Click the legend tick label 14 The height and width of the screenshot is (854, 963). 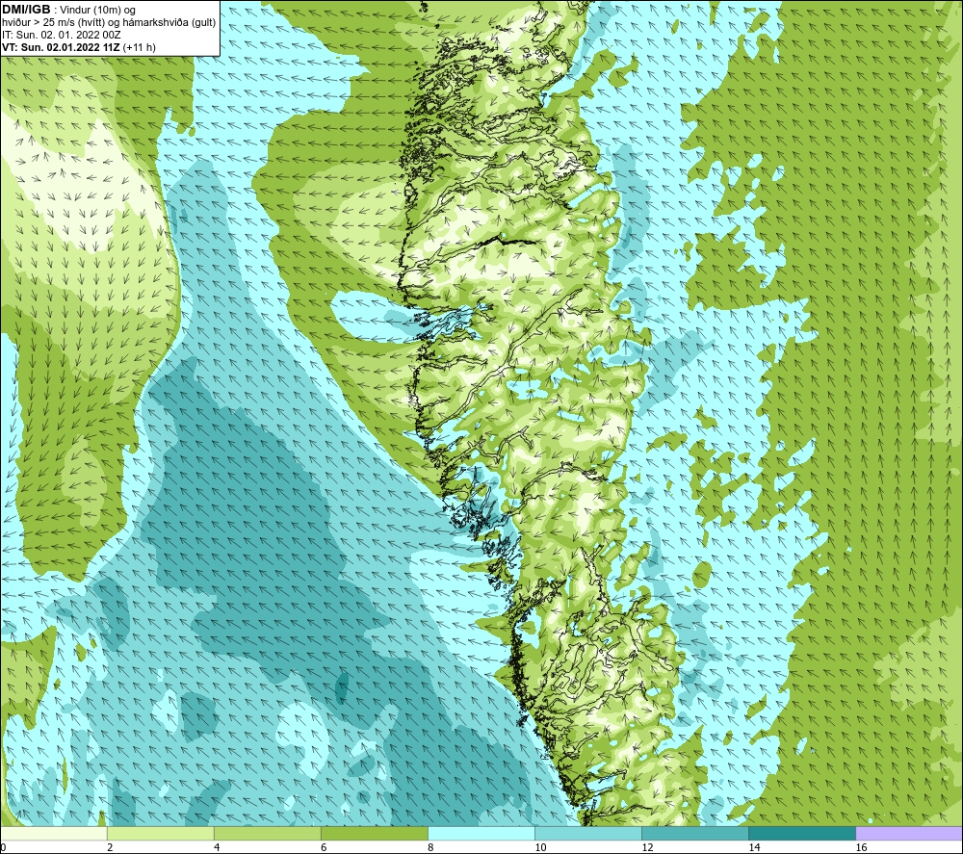pos(754,848)
